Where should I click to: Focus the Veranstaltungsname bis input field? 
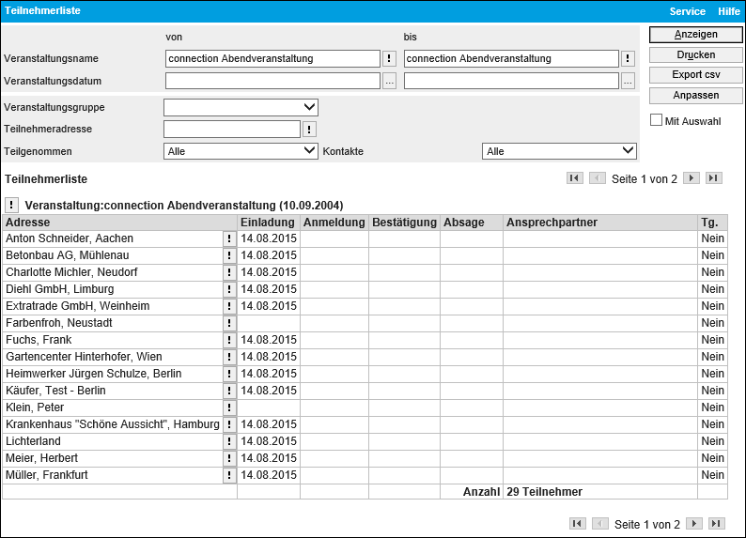tap(511, 58)
